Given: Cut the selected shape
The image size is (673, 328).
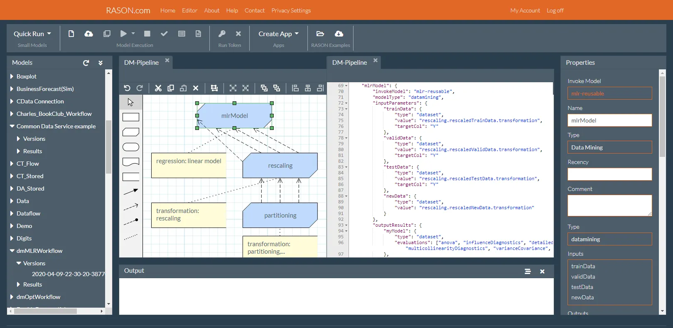Looking at the screenshot, I should (158, 88).
